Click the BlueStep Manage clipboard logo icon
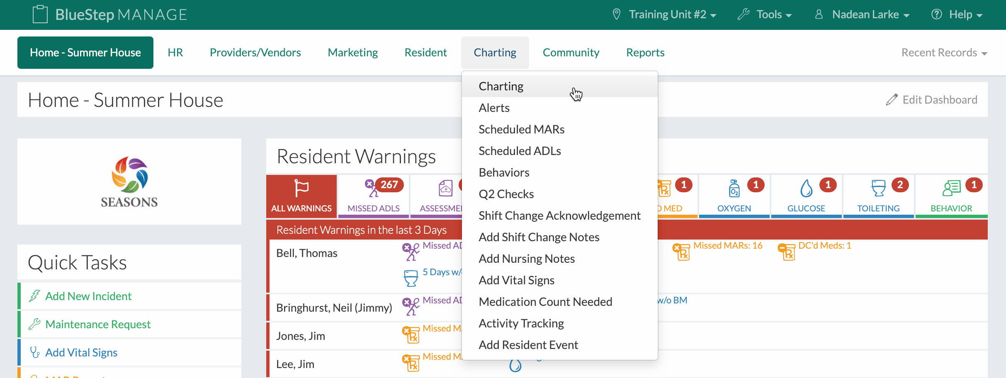 [40, 15]
